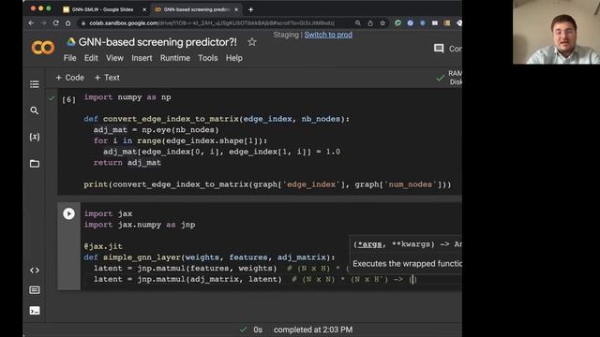Click the cell [6] execution count

click(x=68, y=100)
